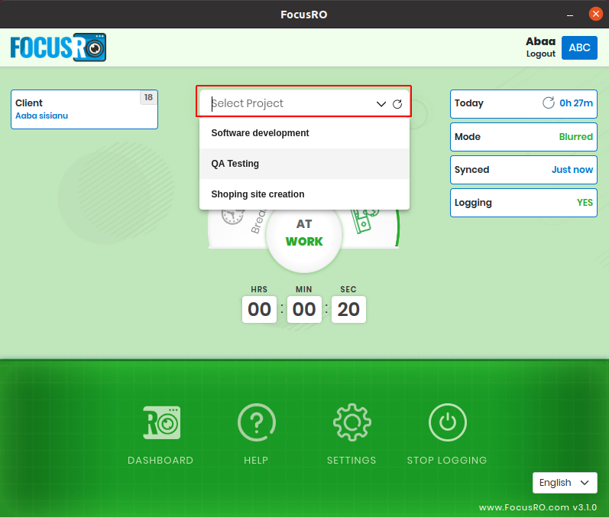This screenshot has height=518, width=609.
Task: Click the Synced Just now card
Action: tap(523, 170)
